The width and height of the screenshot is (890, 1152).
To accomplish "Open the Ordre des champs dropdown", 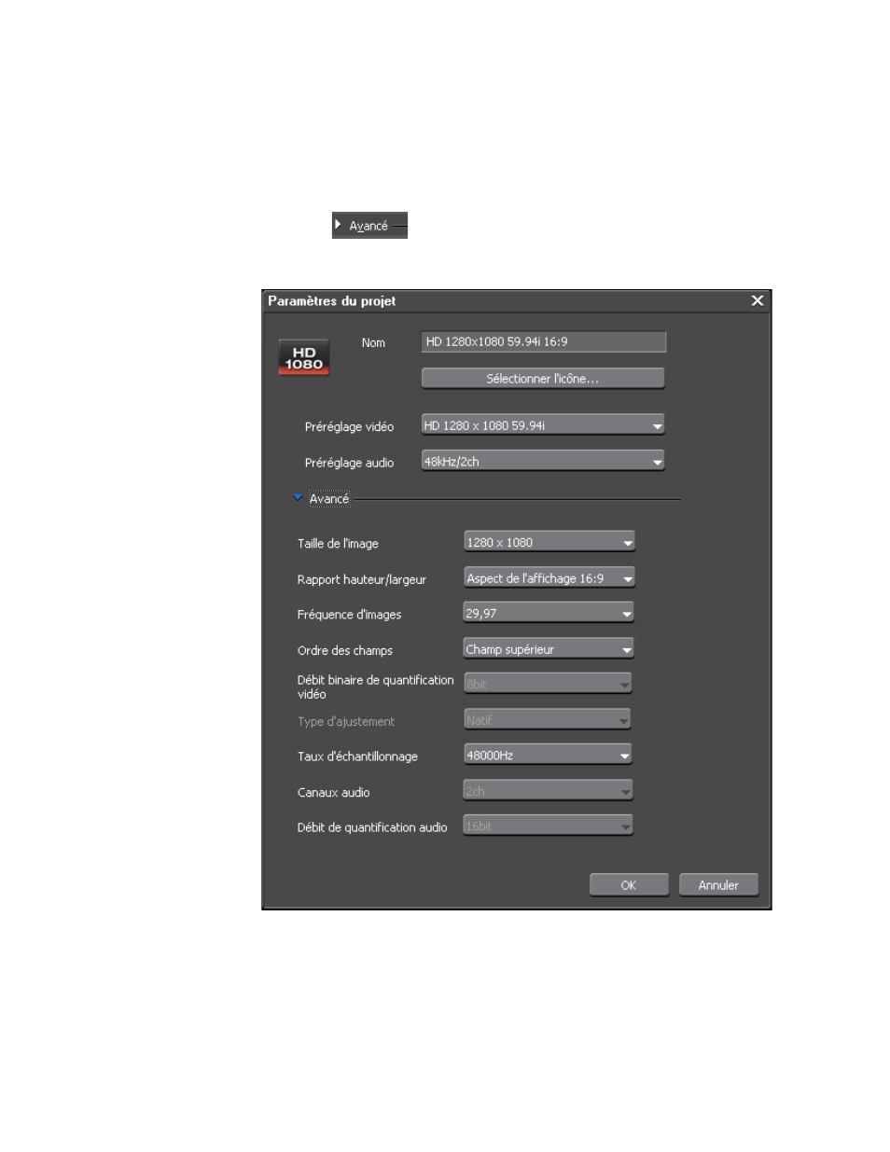I will click(549, 649).
